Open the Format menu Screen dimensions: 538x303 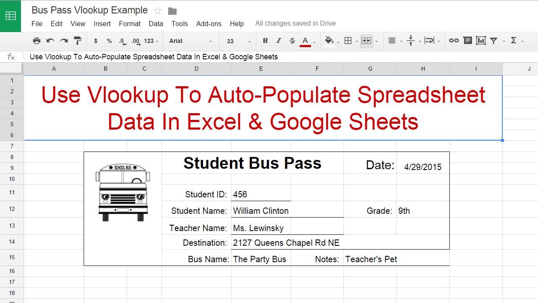pos(129,24)
